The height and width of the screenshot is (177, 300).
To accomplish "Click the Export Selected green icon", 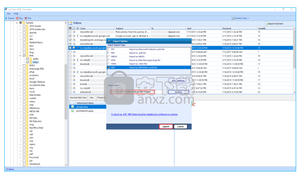I will point(267,24).
